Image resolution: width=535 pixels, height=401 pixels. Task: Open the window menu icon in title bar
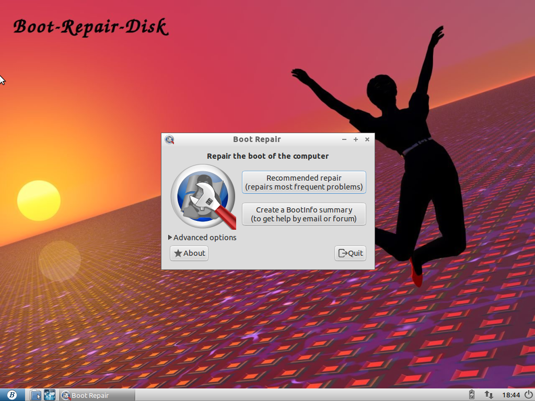[x=170, y=139]
